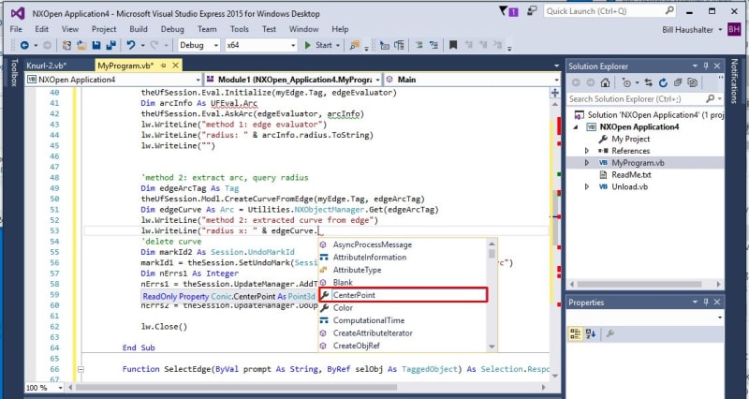The height and width of the screenshot is (399, 749).
Task: Expand the Unload.vb node
Action: click(587, 186)
